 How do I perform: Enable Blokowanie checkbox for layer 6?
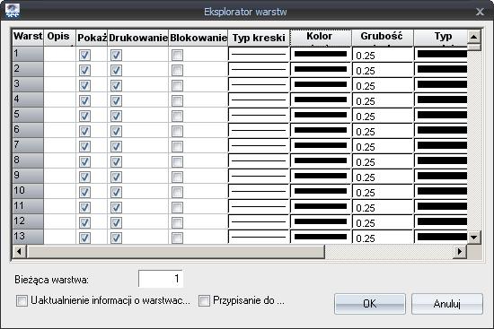point(177,132)
